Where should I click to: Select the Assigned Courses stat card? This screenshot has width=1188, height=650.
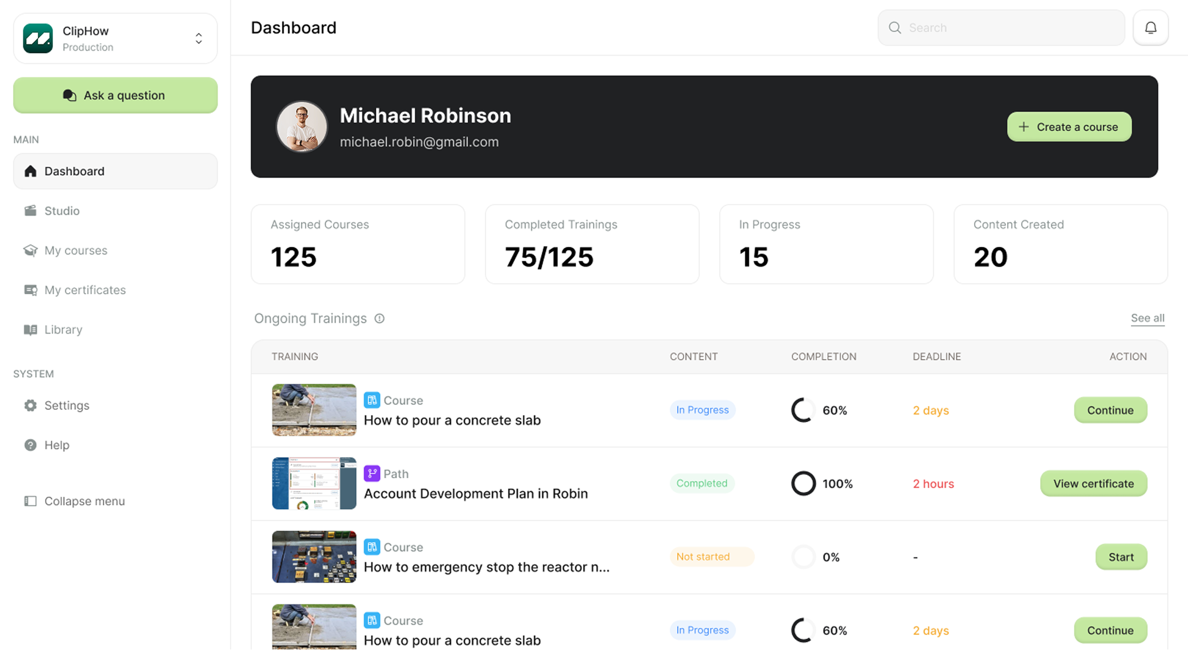coord(358,244)
